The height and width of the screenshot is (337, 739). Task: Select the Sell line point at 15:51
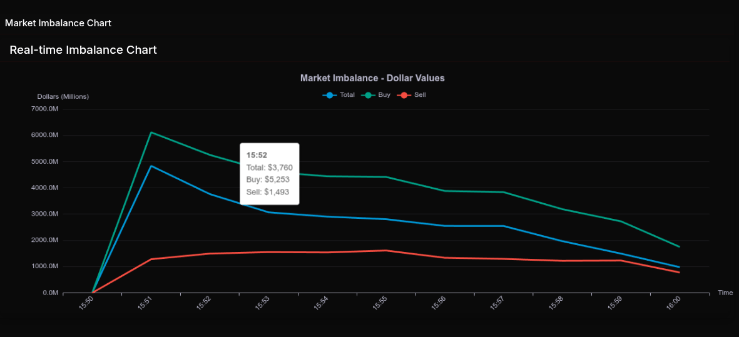coord(151,259)
